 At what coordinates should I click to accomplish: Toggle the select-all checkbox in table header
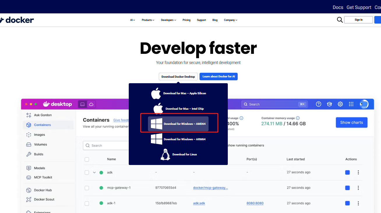tap(87, 159)
